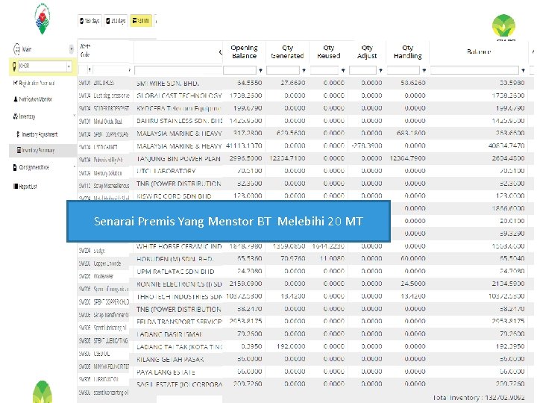Click the Consignment Note document icon

coord(15,167)
